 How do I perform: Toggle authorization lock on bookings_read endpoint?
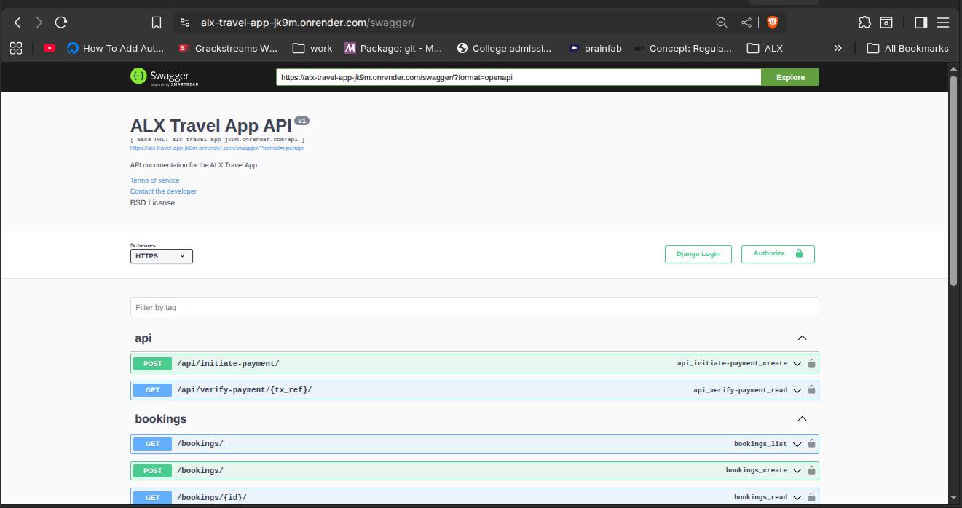tap(811, 497)
